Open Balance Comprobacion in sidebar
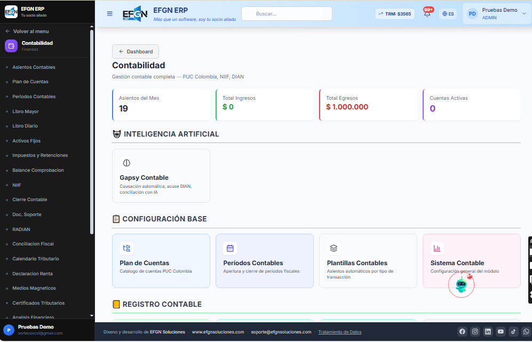This screenshot has width=532, height=342. click(38, 170)
